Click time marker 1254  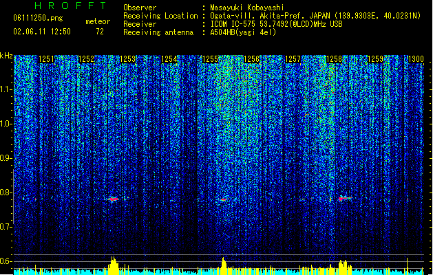point(169,59)
